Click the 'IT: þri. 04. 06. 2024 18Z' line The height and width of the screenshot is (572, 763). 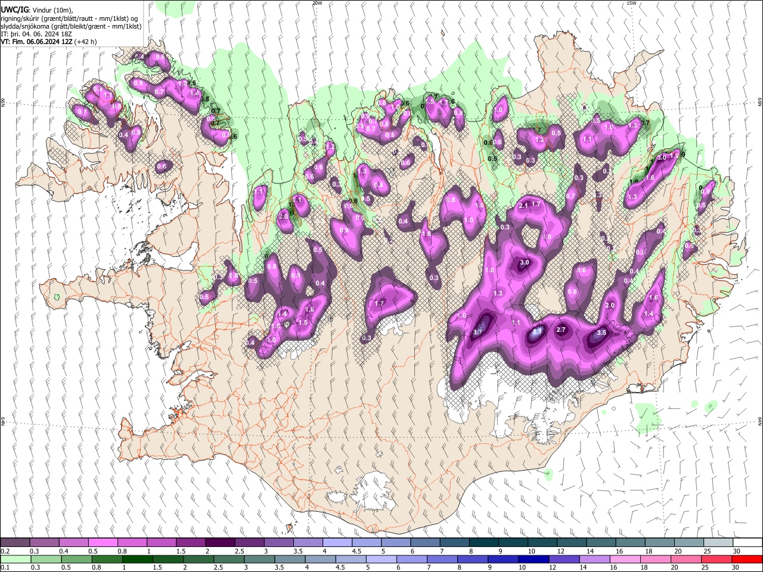[x=37, y=34]
